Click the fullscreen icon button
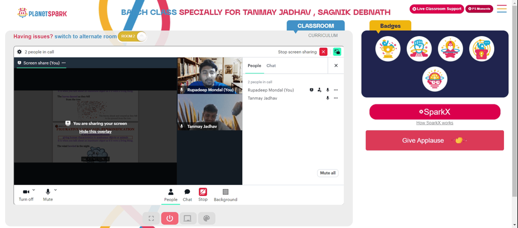Image resolution: width=518 pixels, height=228 pixels. [151, 218]
